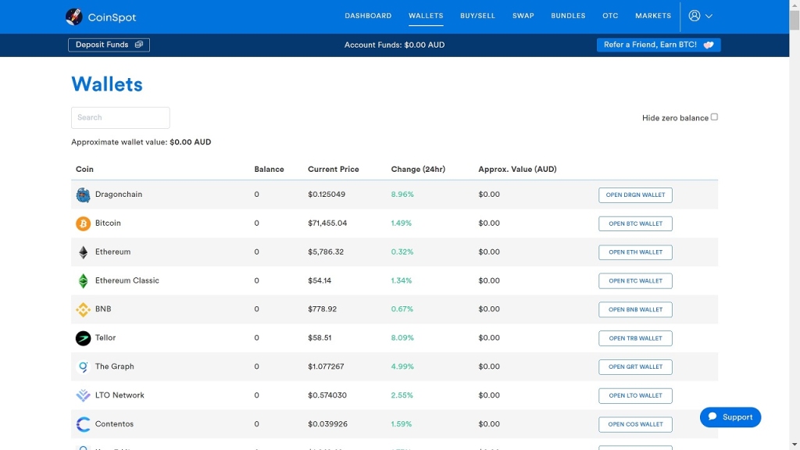Open the LTO wallet
Image resolution: width=800 pixels, height=450 pixels.
[x=635, y=395]
